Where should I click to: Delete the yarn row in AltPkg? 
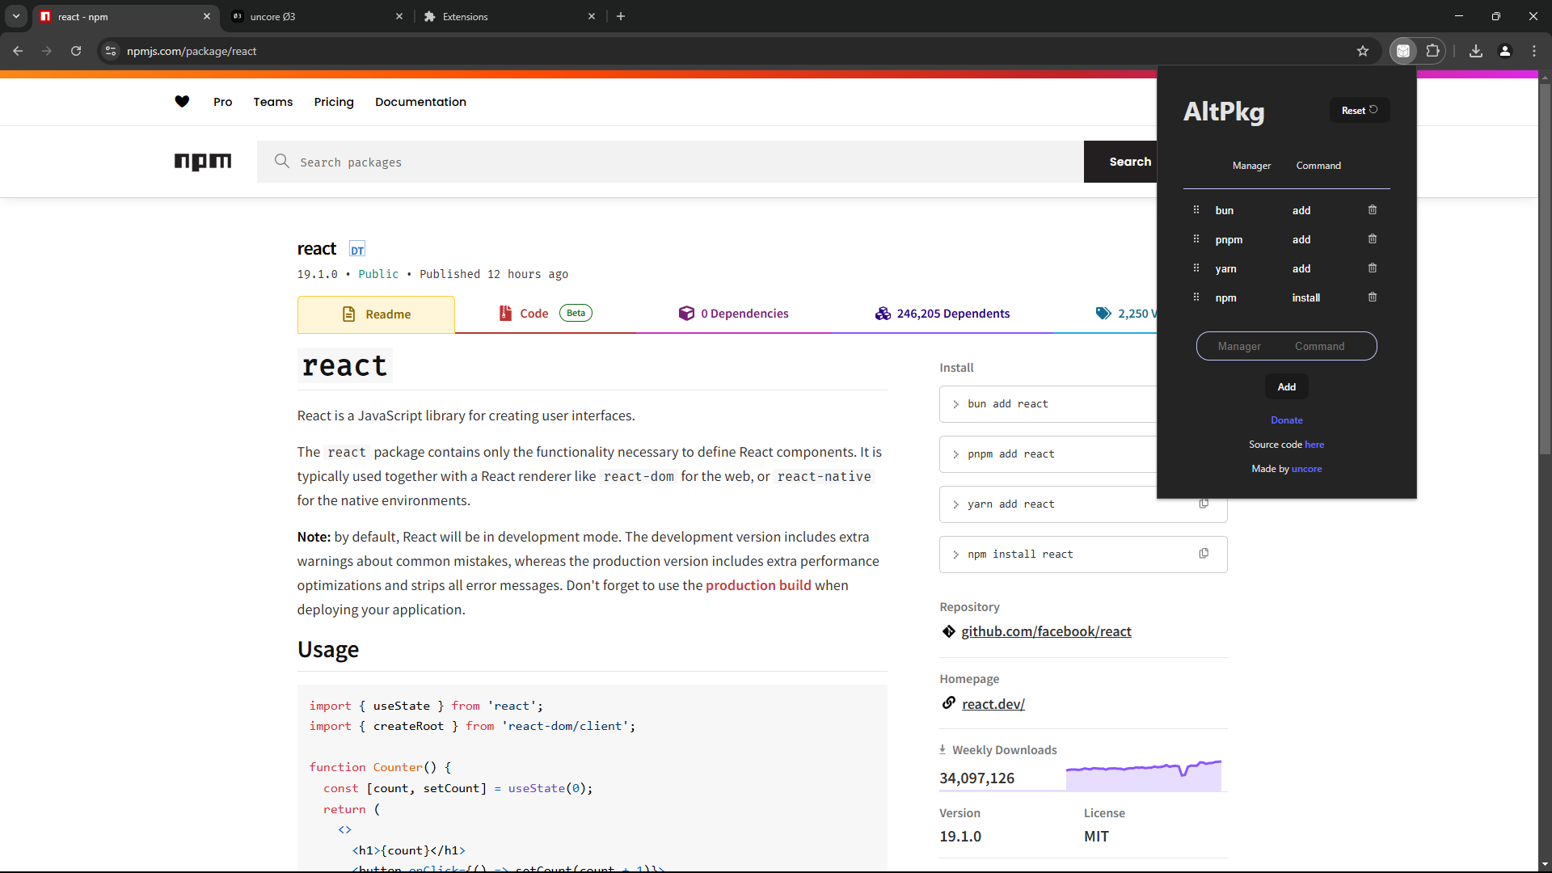click(x=1372, y=268)
